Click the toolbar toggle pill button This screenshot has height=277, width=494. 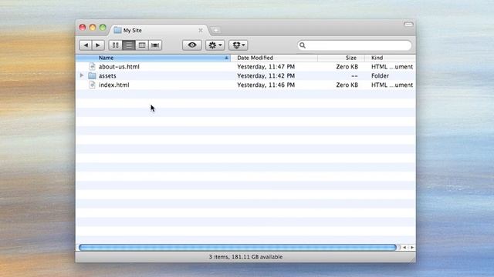408,24
